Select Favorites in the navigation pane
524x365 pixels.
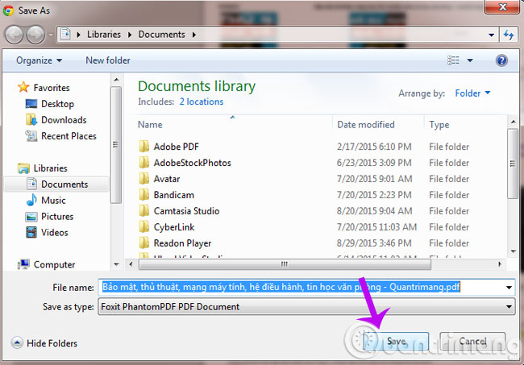pos(52,88)
